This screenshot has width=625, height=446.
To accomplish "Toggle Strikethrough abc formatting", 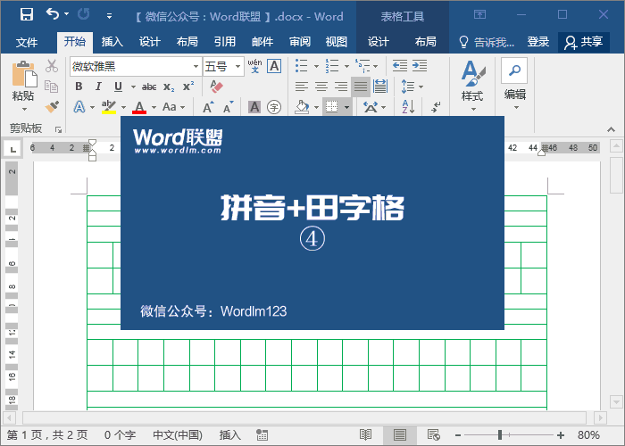I will (x=149, y=87).
